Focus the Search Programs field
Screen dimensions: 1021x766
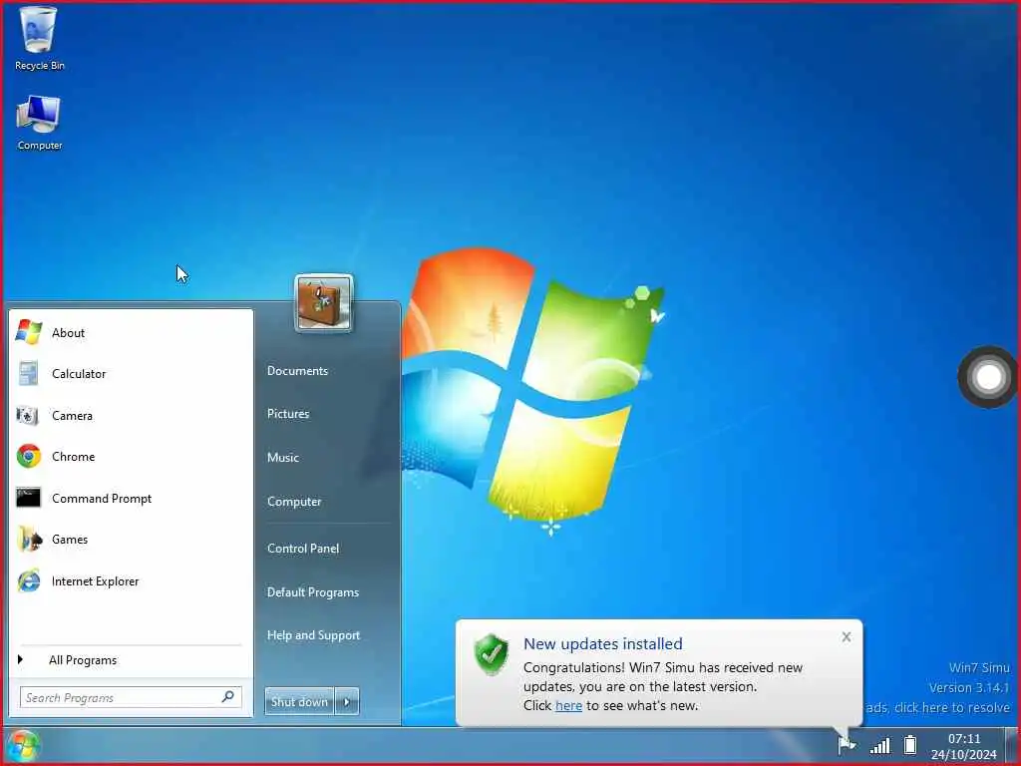click(x=131, y=697)
